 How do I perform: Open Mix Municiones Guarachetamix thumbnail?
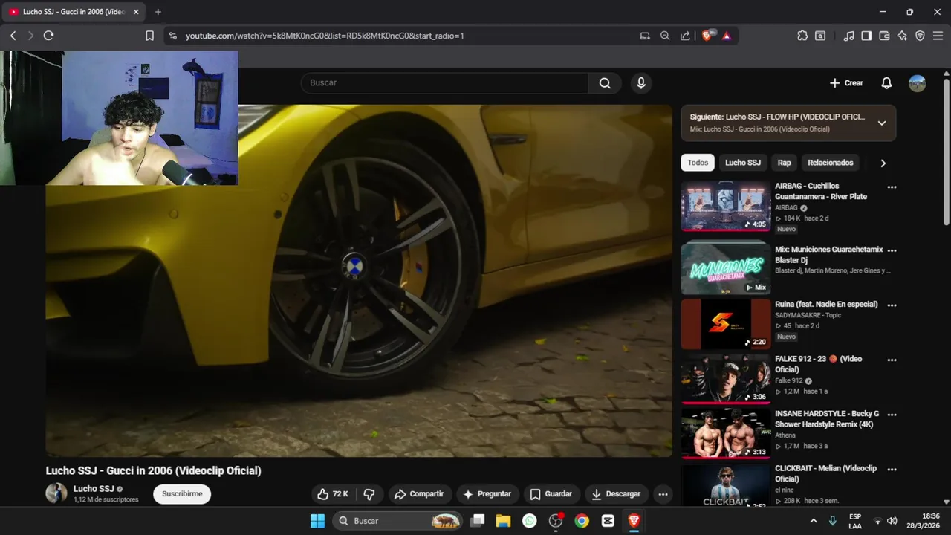726,269
